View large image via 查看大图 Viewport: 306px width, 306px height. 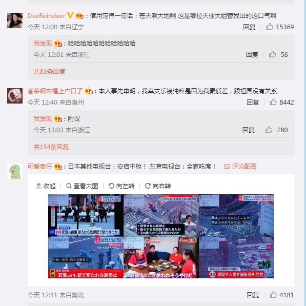pos(82,186)
